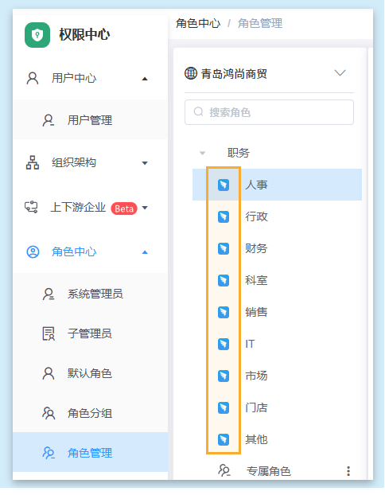This screenshot has height=495, width=385.
Task: Click the 子管理员 document icon
Action: [49, 333]
